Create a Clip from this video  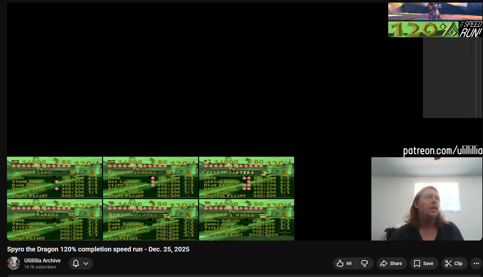454,263
